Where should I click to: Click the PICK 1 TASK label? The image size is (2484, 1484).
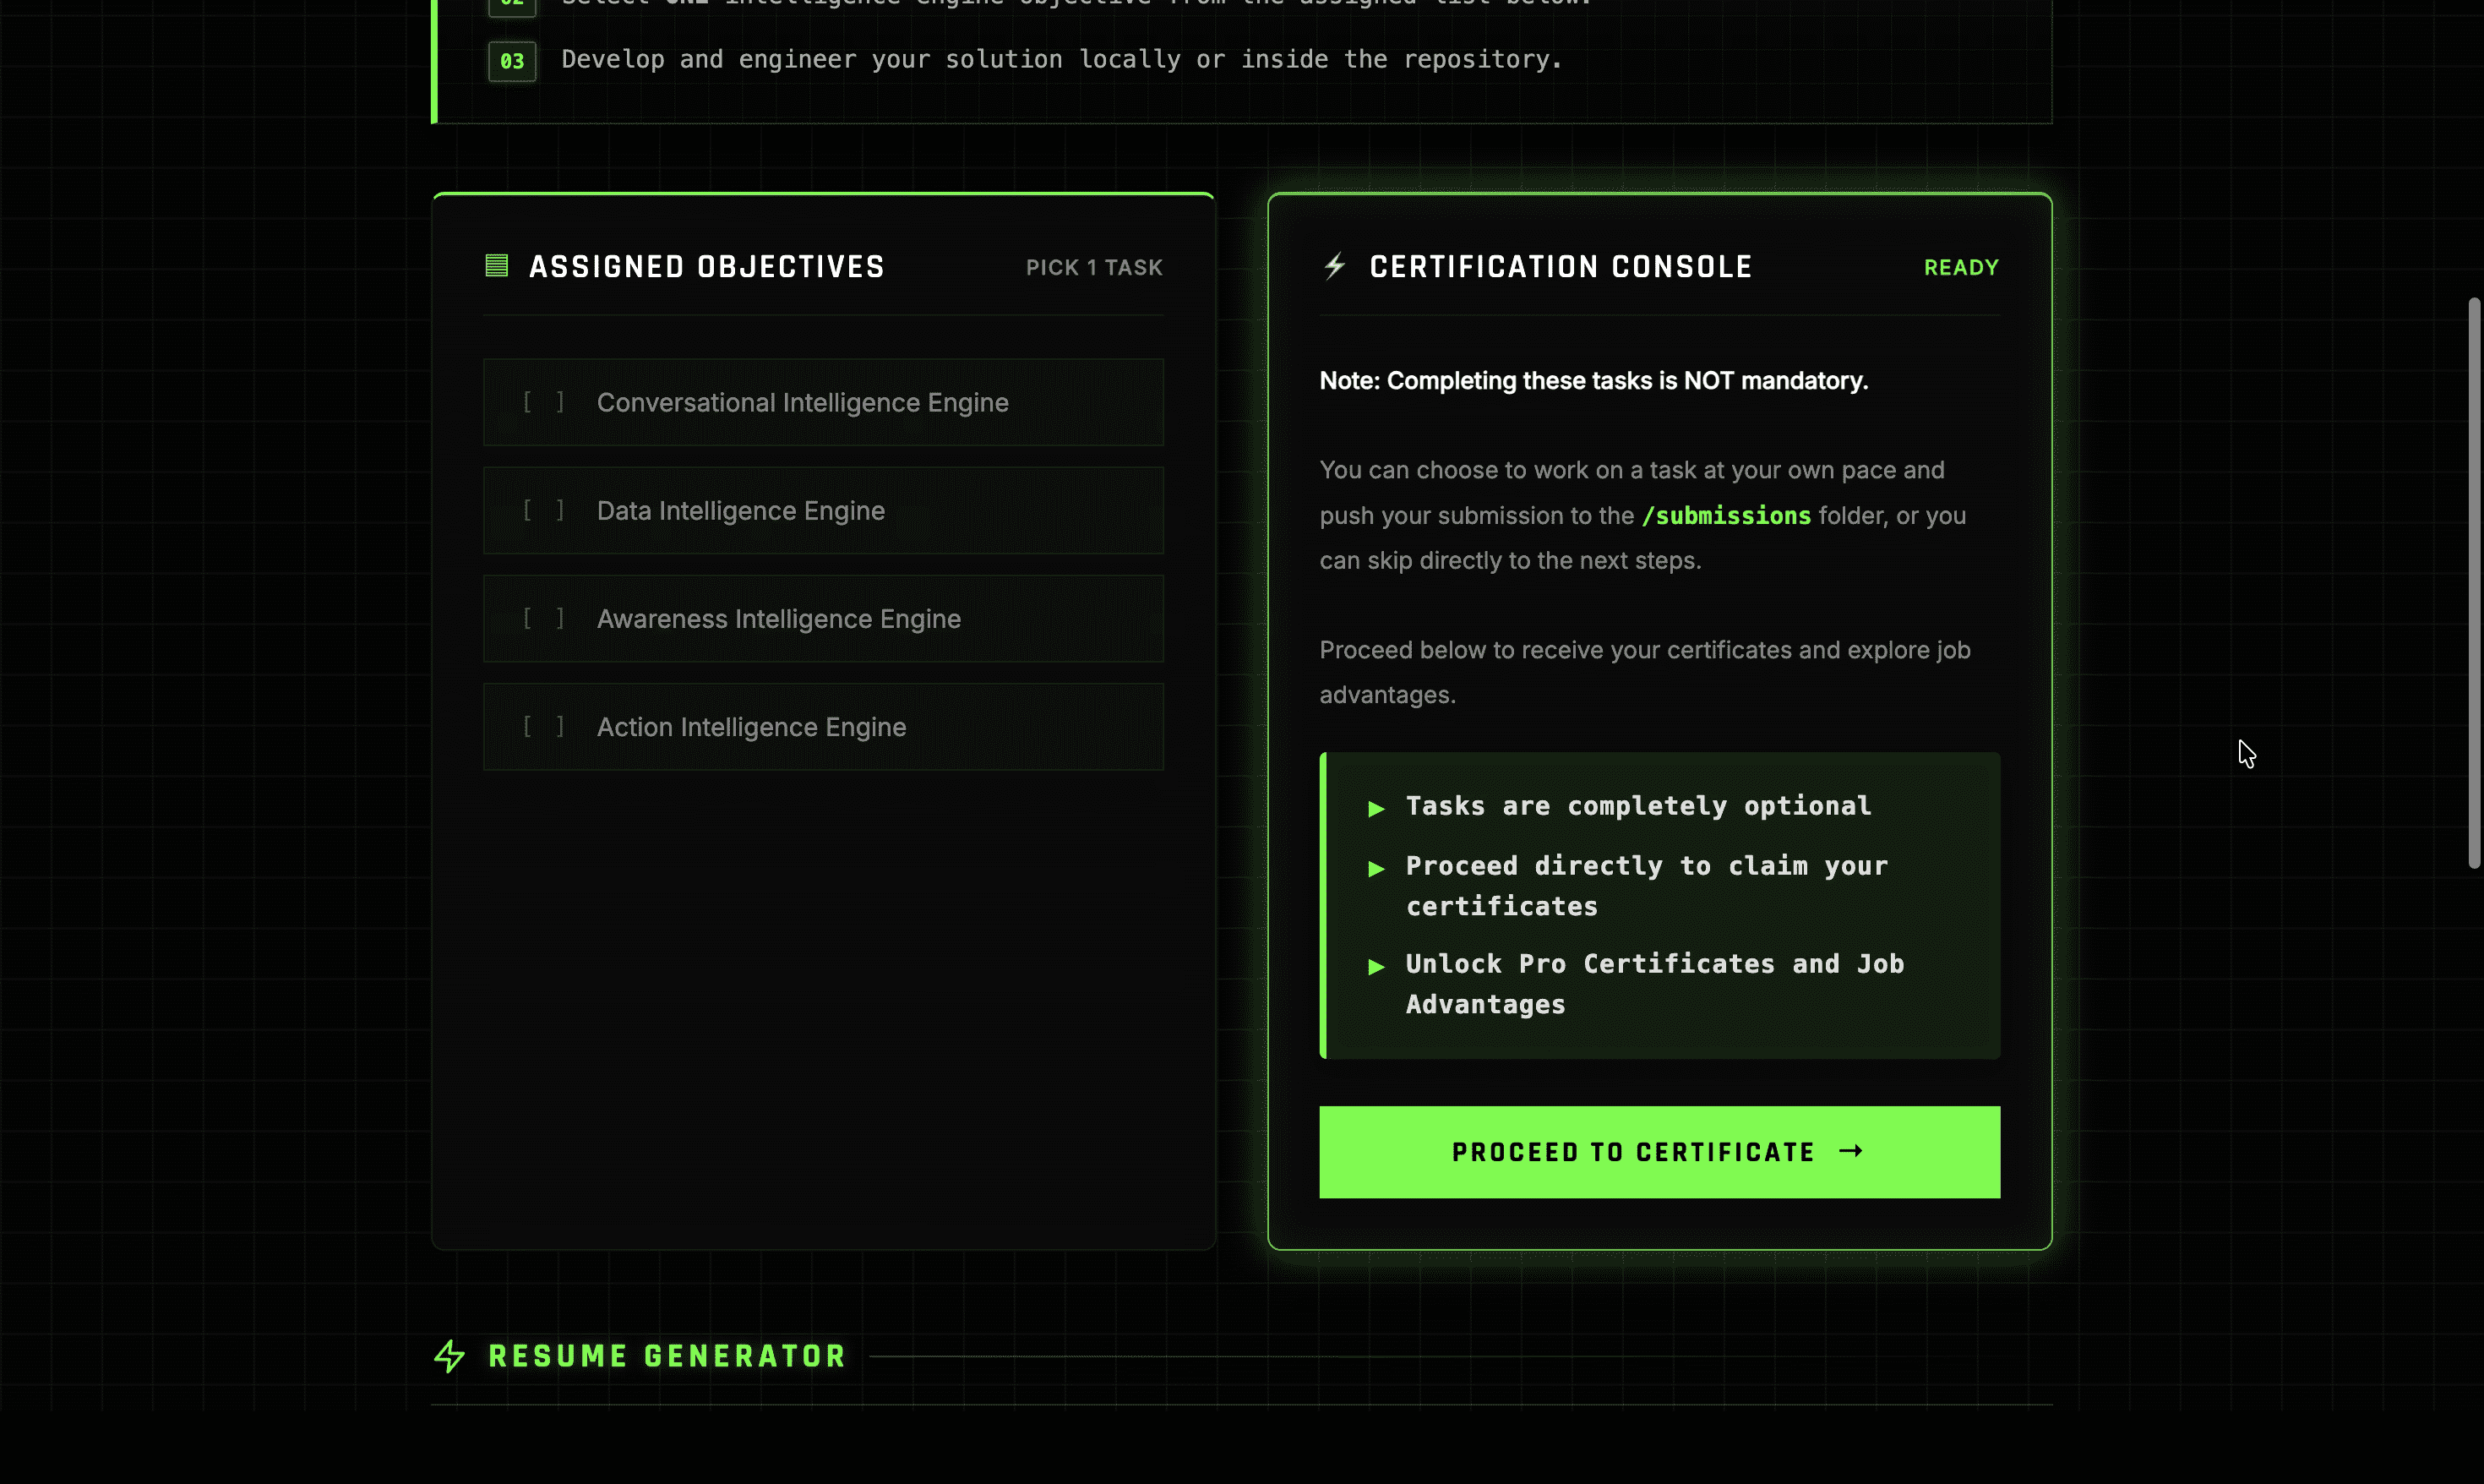coord(1094,267)
